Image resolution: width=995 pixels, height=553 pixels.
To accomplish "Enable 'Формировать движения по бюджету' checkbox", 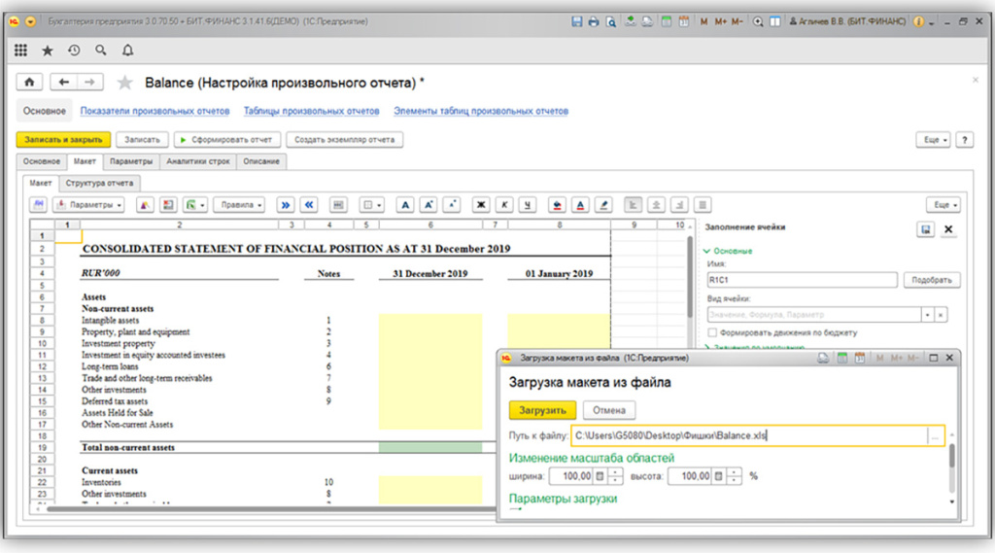I will click(x=712, y=332).
